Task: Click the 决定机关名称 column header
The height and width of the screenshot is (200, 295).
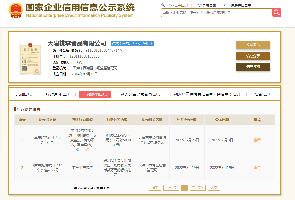Action: coord(152,120)
